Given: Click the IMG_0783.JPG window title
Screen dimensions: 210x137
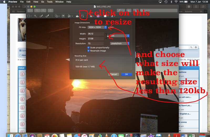Looking at the screenshot, I should 104,7.
